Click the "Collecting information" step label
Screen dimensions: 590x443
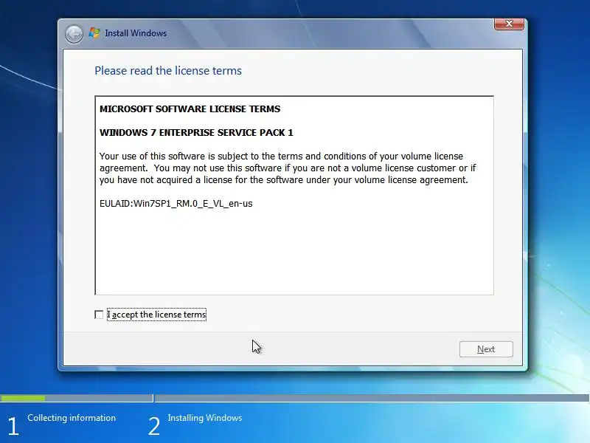pos(72,418)
